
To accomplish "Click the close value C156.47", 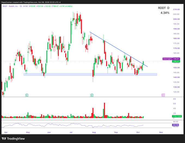I will (55, 6).
